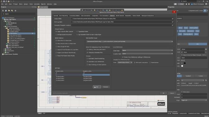209x117 pixels.
Task: Click the Cancel button in the dialog
Action: (172, 93)
